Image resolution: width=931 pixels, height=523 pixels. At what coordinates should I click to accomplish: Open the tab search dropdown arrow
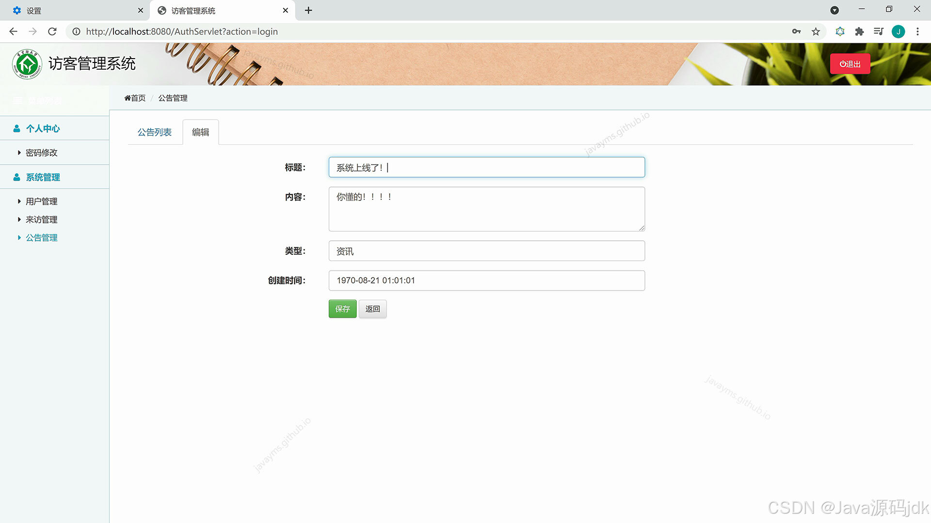pos(835,10)
